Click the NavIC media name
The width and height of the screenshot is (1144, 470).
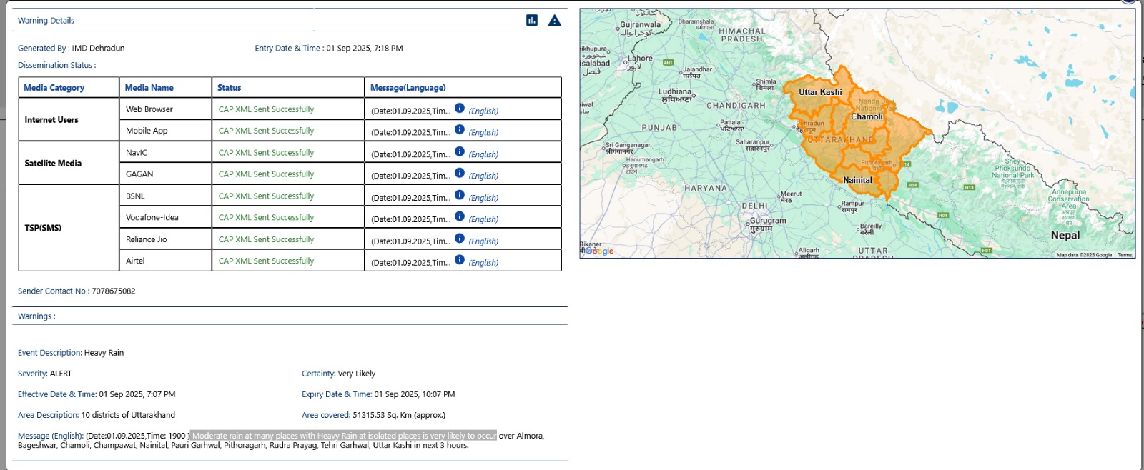[x=137, y=153]
